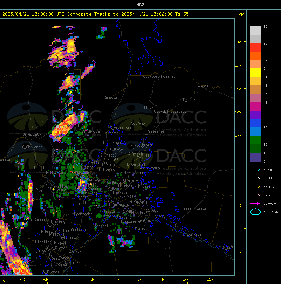Pick the magenta 42–39 dBZ swatch

coord(255,107)
